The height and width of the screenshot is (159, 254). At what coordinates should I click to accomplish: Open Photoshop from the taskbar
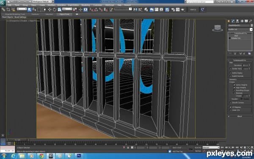click(x=79, y=156)
